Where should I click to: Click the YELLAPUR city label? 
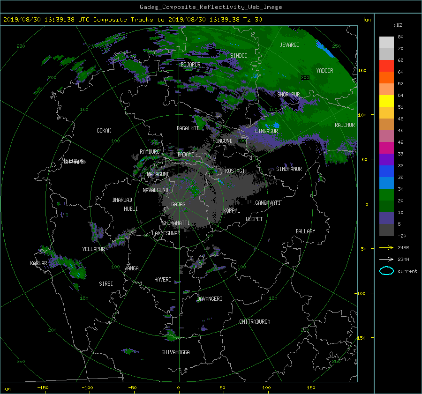pos(93,249)
